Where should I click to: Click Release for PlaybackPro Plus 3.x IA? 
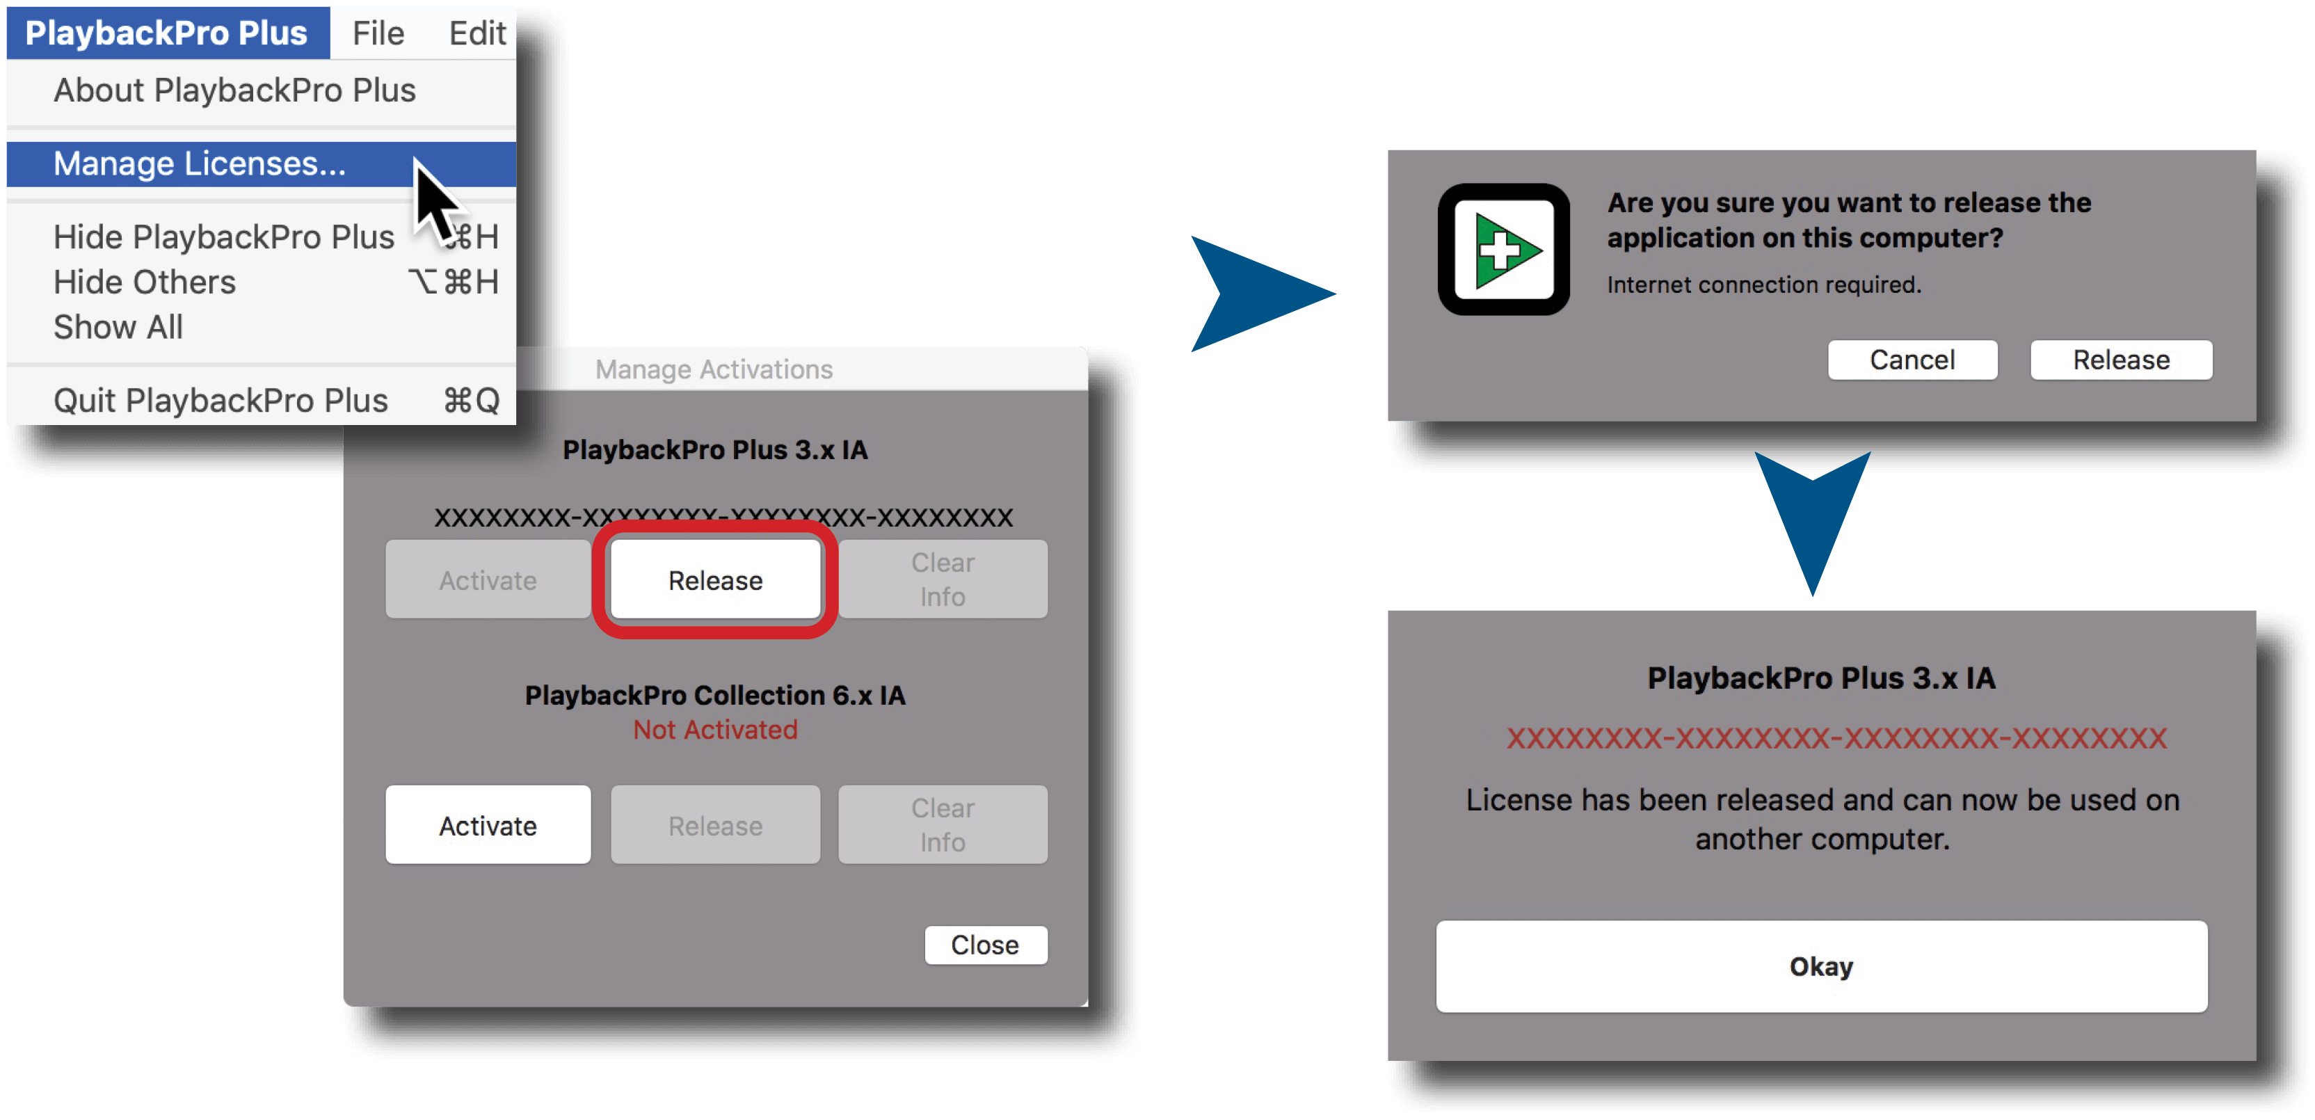(715, 579)
